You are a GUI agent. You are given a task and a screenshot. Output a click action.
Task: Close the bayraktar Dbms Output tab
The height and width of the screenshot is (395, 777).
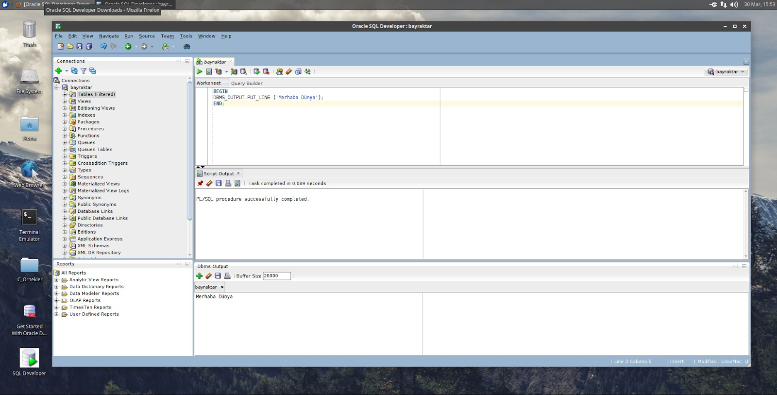click(x=222, y=287)
